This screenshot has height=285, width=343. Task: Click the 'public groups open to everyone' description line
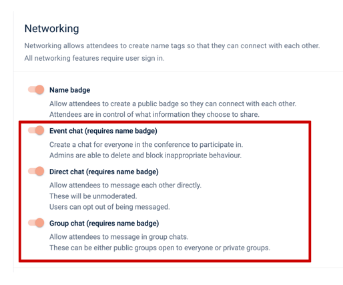click(x=159, y=248)
